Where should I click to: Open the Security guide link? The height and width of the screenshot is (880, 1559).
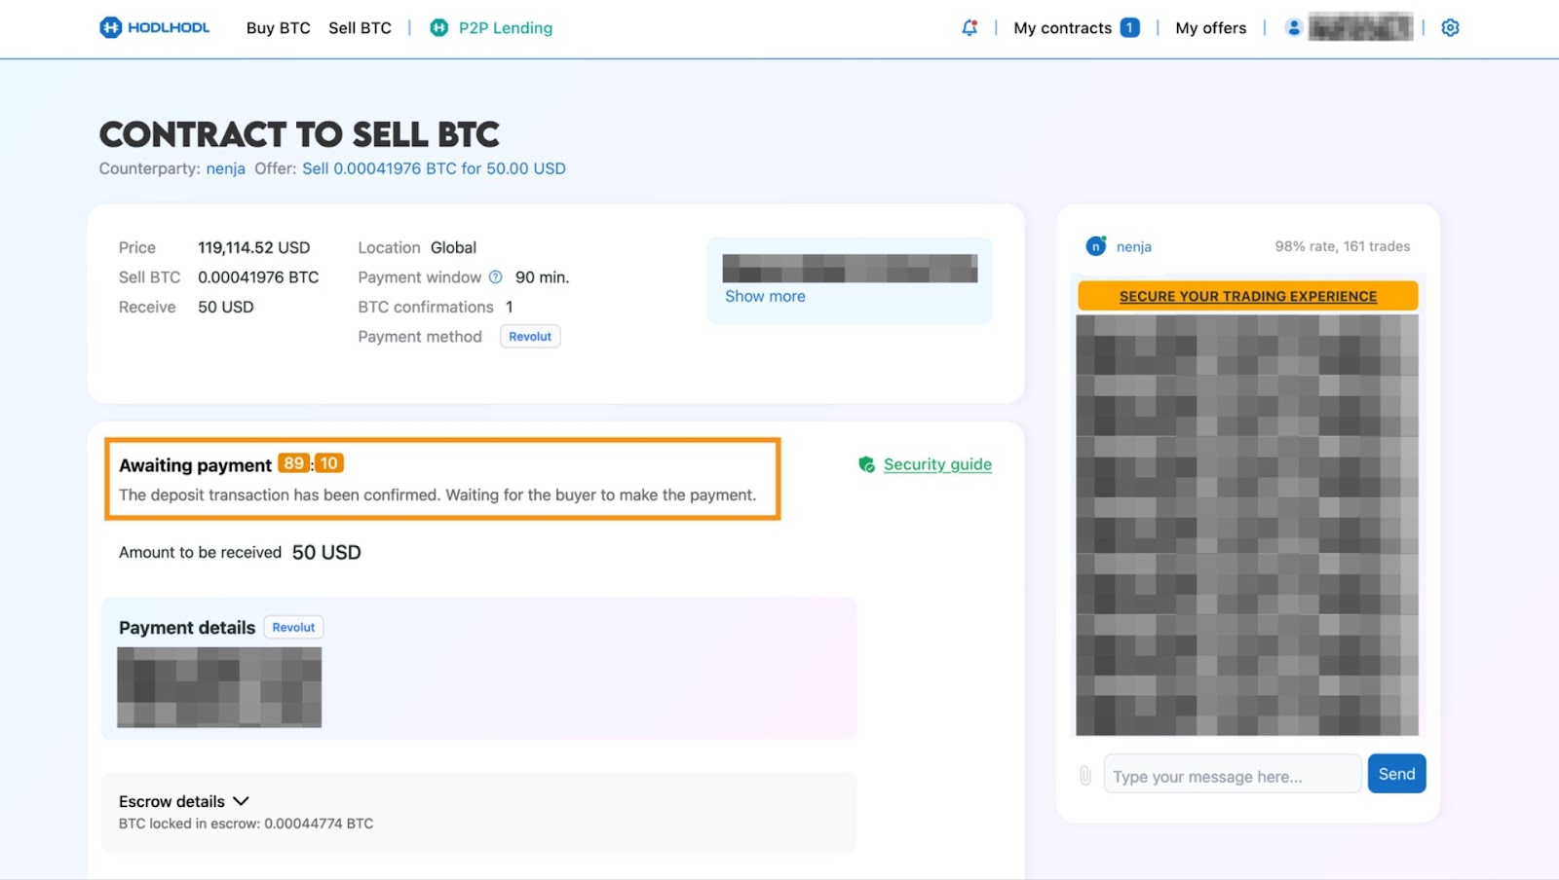(937, 464)
